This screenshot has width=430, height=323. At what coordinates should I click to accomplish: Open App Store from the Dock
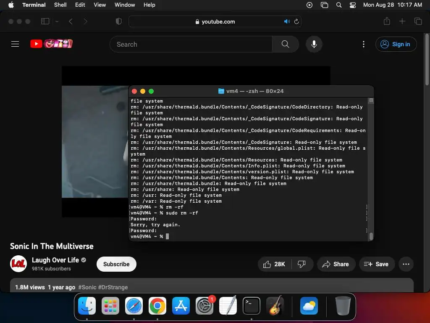[181, 306]
